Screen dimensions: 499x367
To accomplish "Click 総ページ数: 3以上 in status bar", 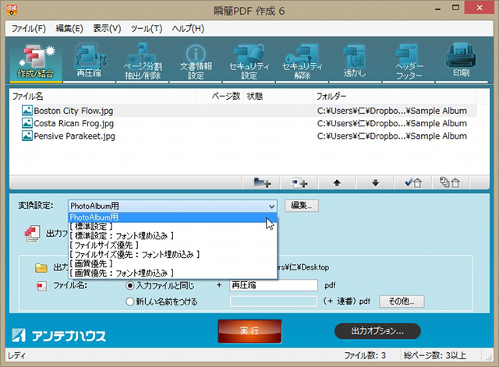I will pyautogui.click(x=435, y=355).
